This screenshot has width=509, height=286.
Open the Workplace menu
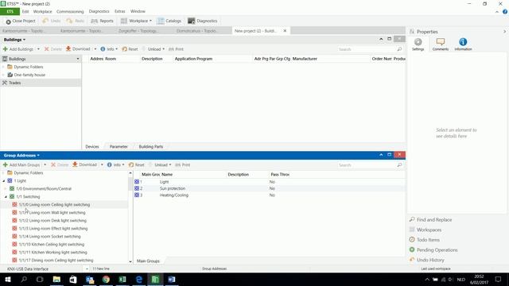(x=42, y=11)
